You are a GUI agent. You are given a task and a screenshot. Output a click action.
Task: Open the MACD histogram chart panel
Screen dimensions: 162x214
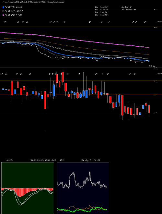tap(28, 188)
